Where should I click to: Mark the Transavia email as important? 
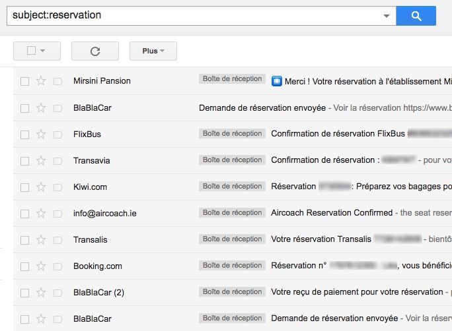(57, 160)
